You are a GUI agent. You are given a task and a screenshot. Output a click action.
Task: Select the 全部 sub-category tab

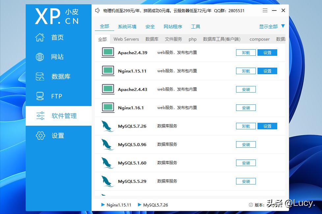pyautogui.click(x=102, y=39)
